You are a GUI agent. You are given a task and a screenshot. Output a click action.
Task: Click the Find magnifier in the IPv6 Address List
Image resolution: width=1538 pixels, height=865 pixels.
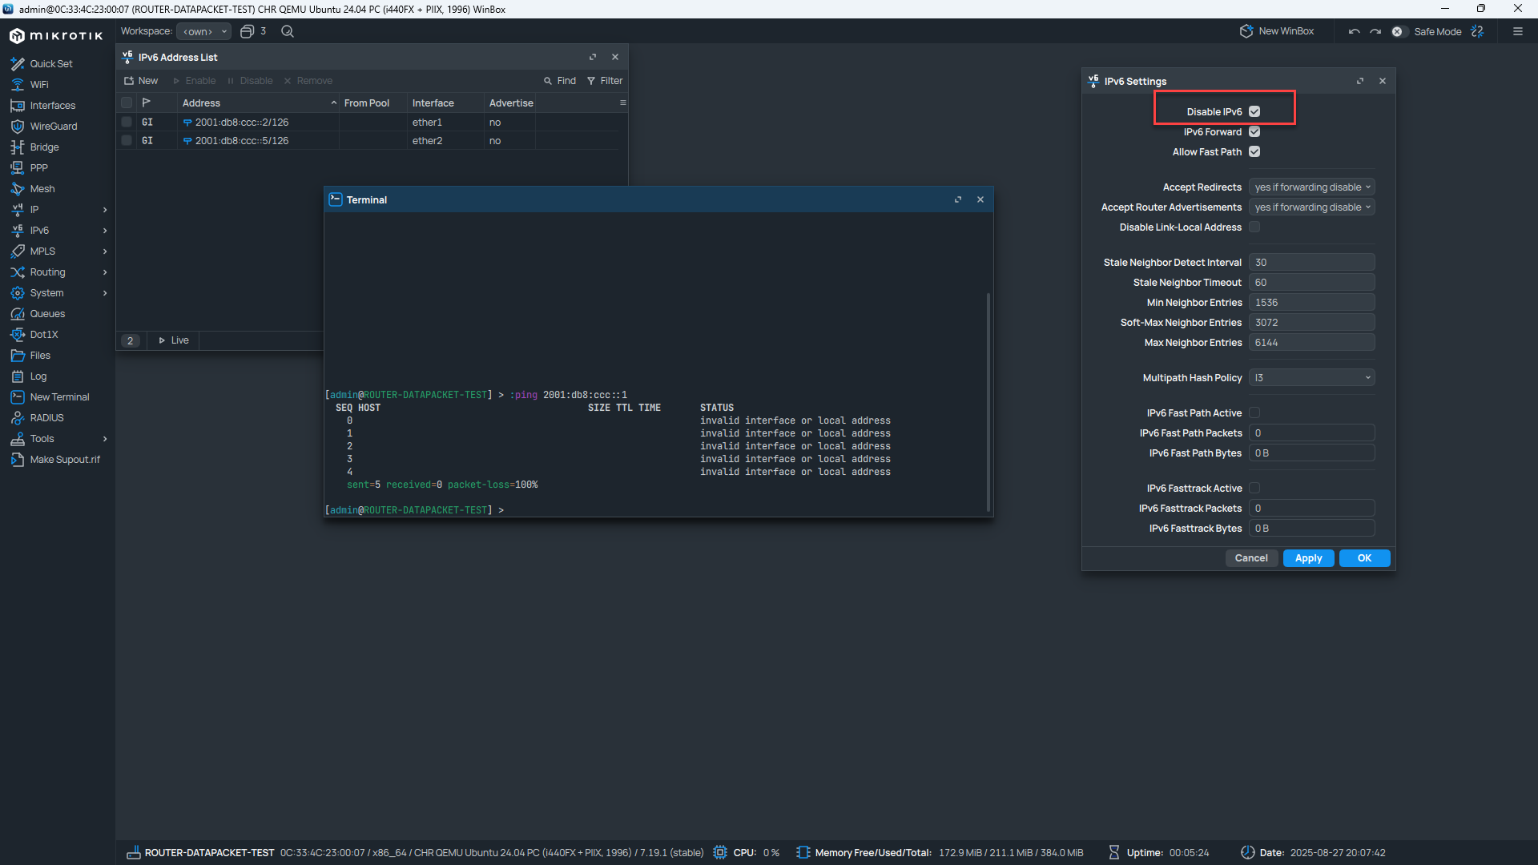click(x=548, y=81)
